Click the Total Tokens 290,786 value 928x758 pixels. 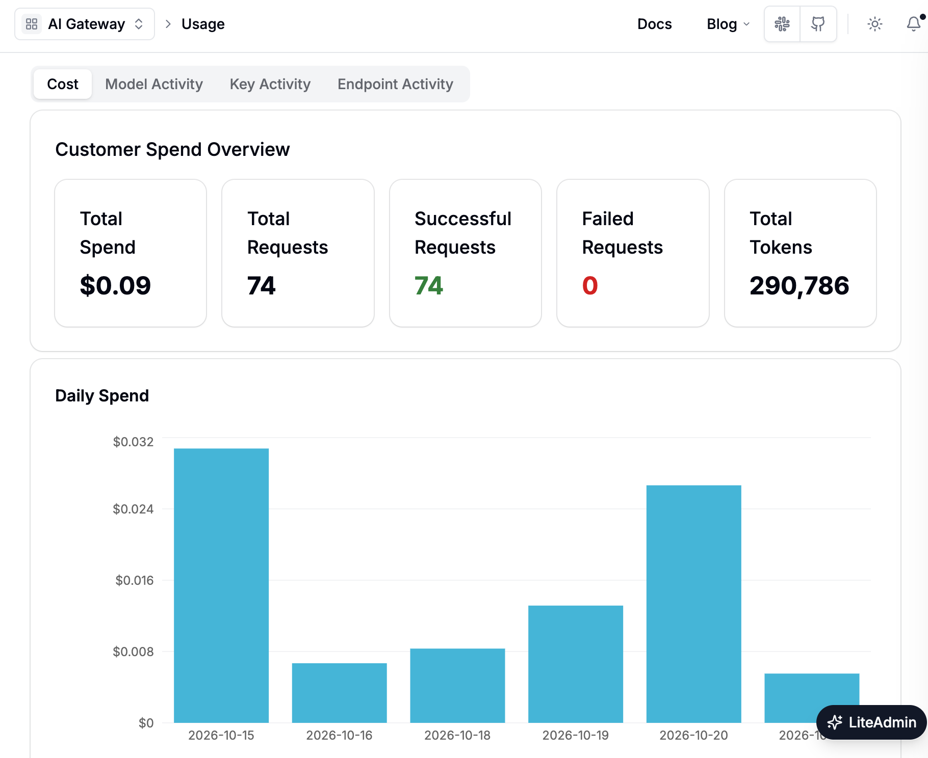click(x=799, y=285)
